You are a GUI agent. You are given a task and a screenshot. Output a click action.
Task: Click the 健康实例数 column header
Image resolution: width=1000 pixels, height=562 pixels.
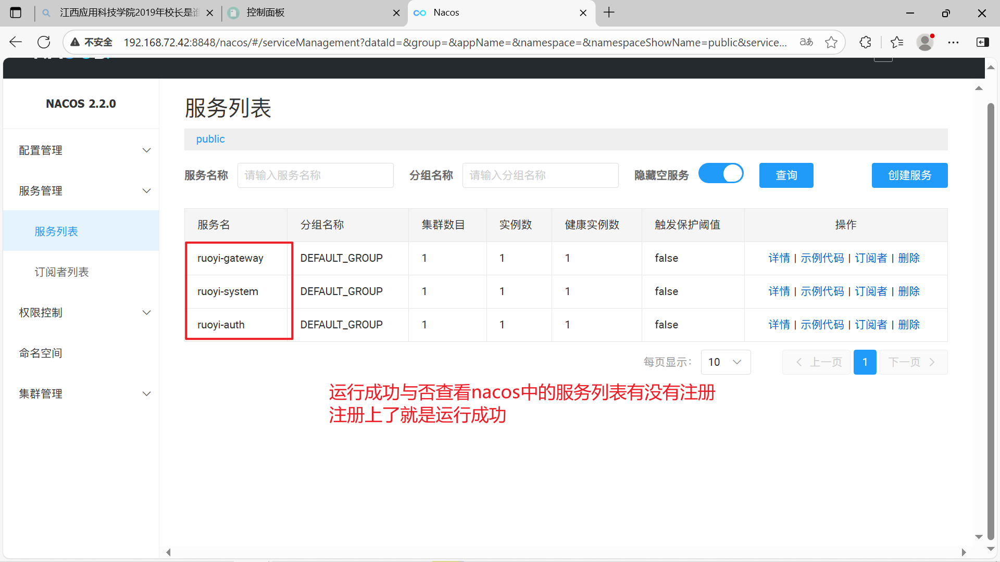tap(592, 225)
